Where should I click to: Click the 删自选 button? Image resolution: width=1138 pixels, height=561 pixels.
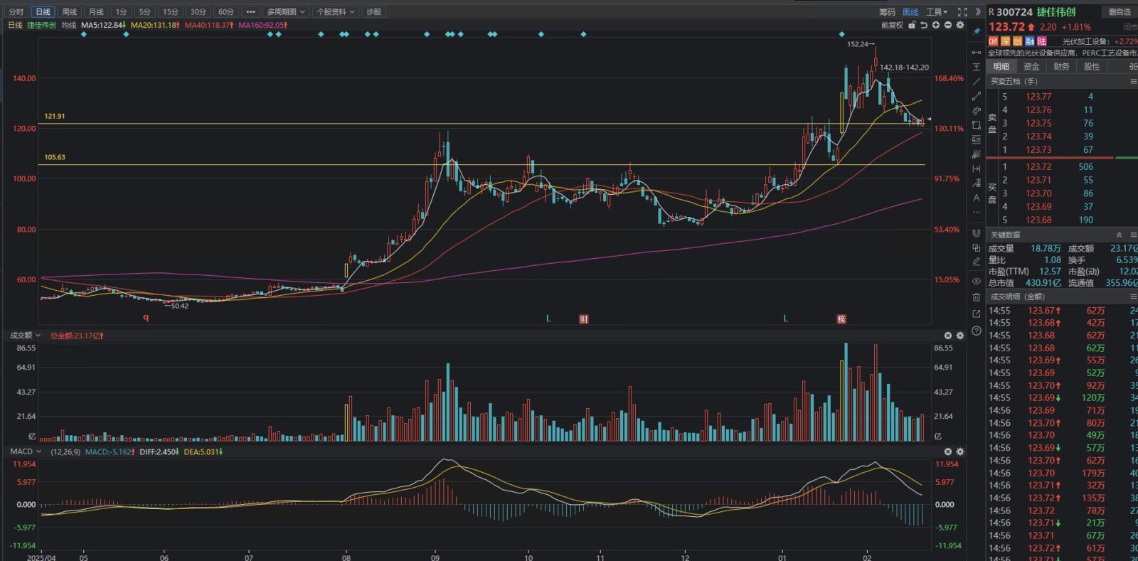tap(1120, 12)
